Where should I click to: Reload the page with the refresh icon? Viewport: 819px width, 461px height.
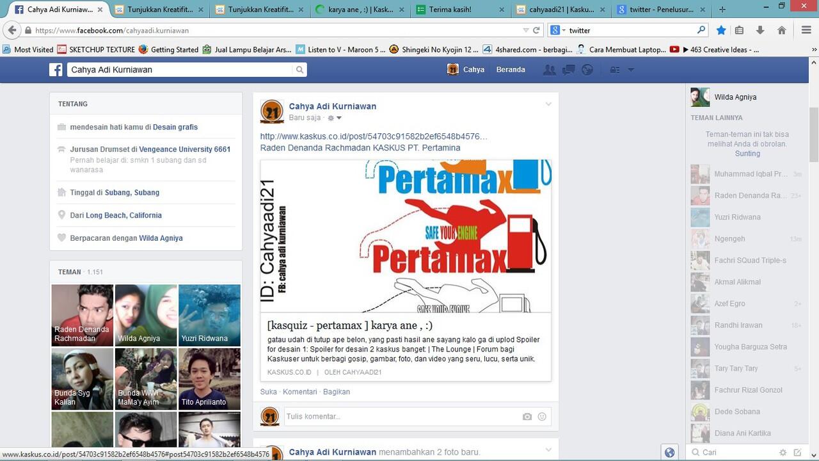(x=536, y=30)
